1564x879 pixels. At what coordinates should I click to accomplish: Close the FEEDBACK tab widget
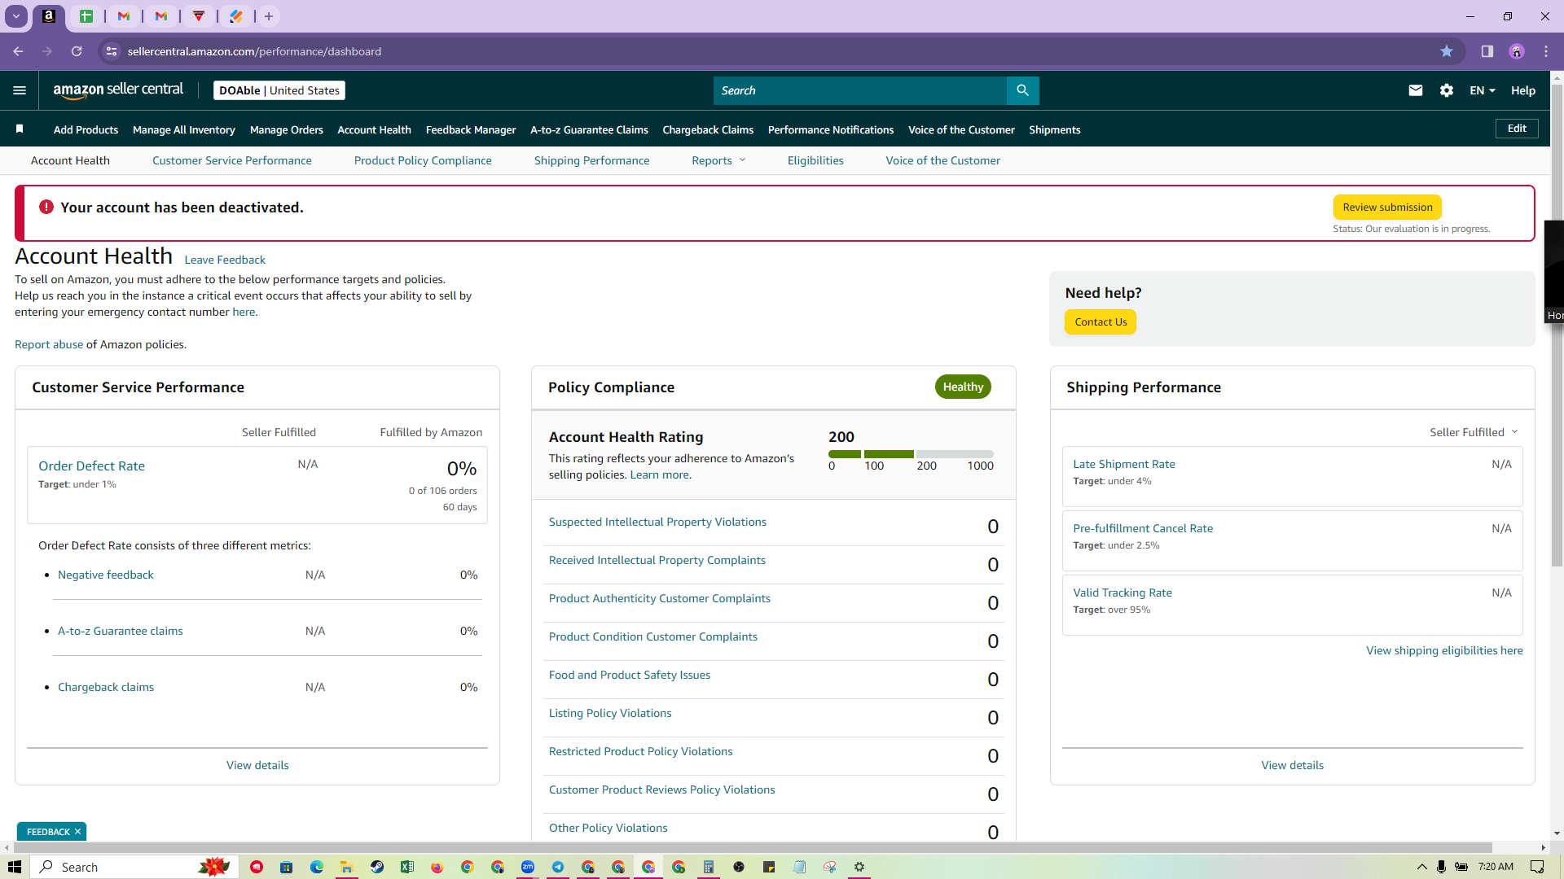(77, 831)
